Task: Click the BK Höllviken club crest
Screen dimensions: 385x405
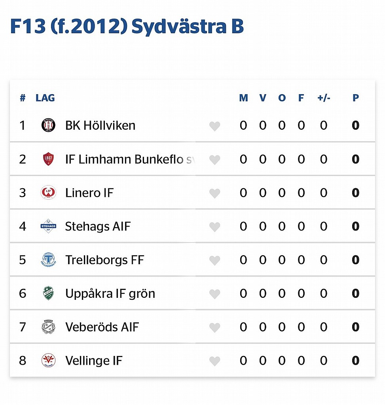Action: [x=48, y=125]
